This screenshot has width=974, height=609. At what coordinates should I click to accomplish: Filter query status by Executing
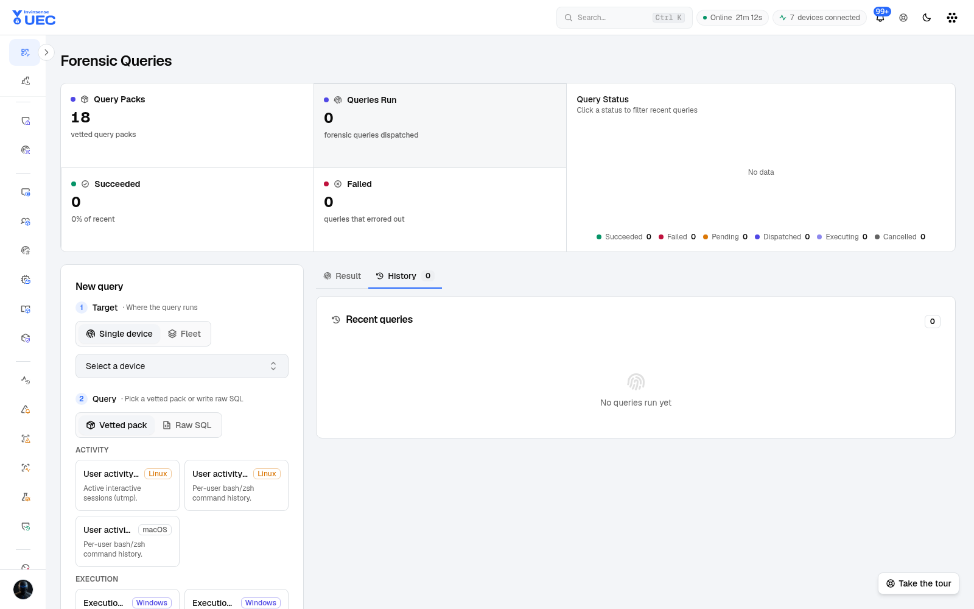point(842,237)
